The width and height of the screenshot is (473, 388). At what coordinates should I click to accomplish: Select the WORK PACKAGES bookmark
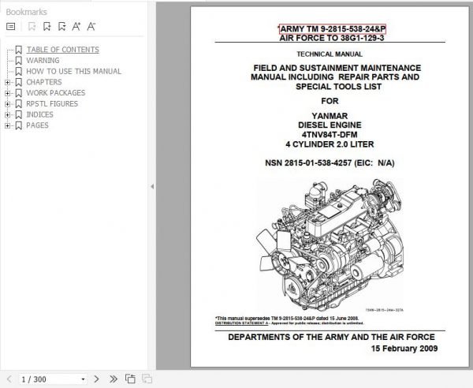[56, 93]
